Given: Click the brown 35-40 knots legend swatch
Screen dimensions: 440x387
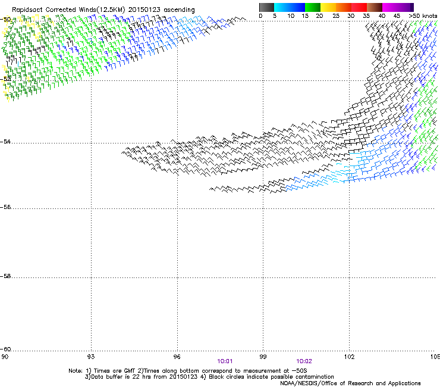Looking at the screenshot, I should click(375, 7).
